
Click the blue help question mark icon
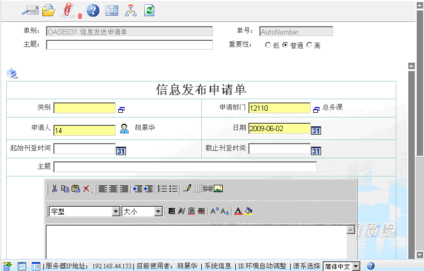[x=93, y=10]
